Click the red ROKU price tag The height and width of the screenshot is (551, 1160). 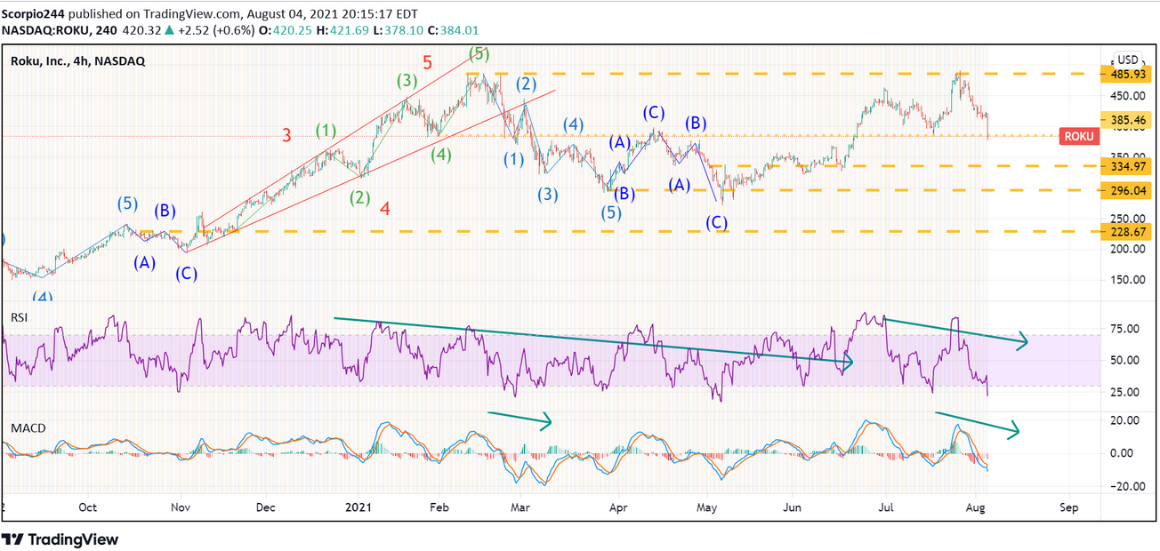click(x=1079, y=137)
